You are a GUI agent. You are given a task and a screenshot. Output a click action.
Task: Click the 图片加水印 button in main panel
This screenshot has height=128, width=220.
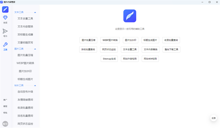point(130,40)
